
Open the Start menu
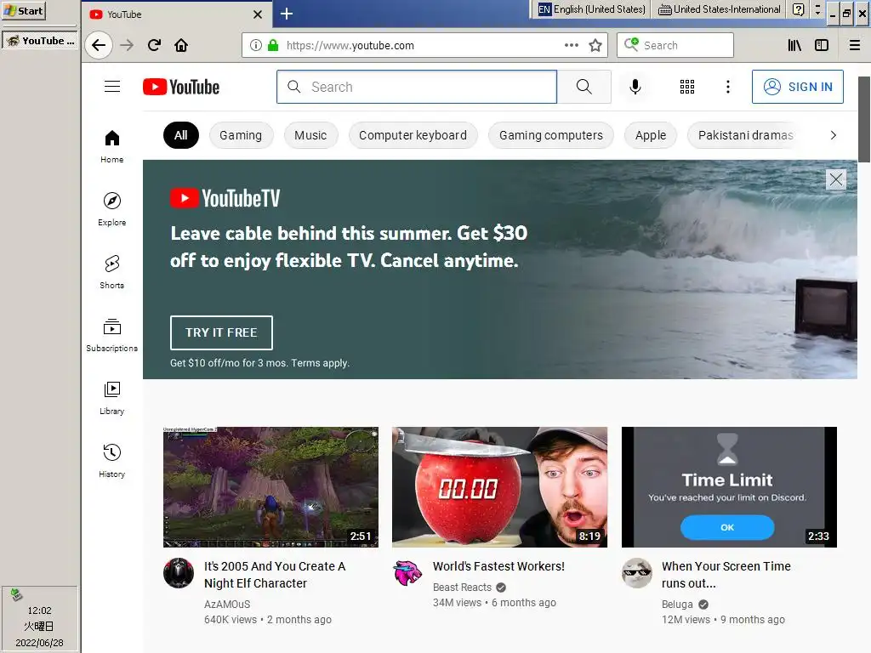[x=23, y=10]
